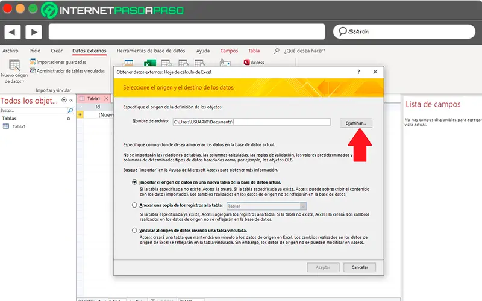Viewport: 482px width, 301px height.
Task: Click the Lista de campos panel title
Action: [x=433, y=104]
